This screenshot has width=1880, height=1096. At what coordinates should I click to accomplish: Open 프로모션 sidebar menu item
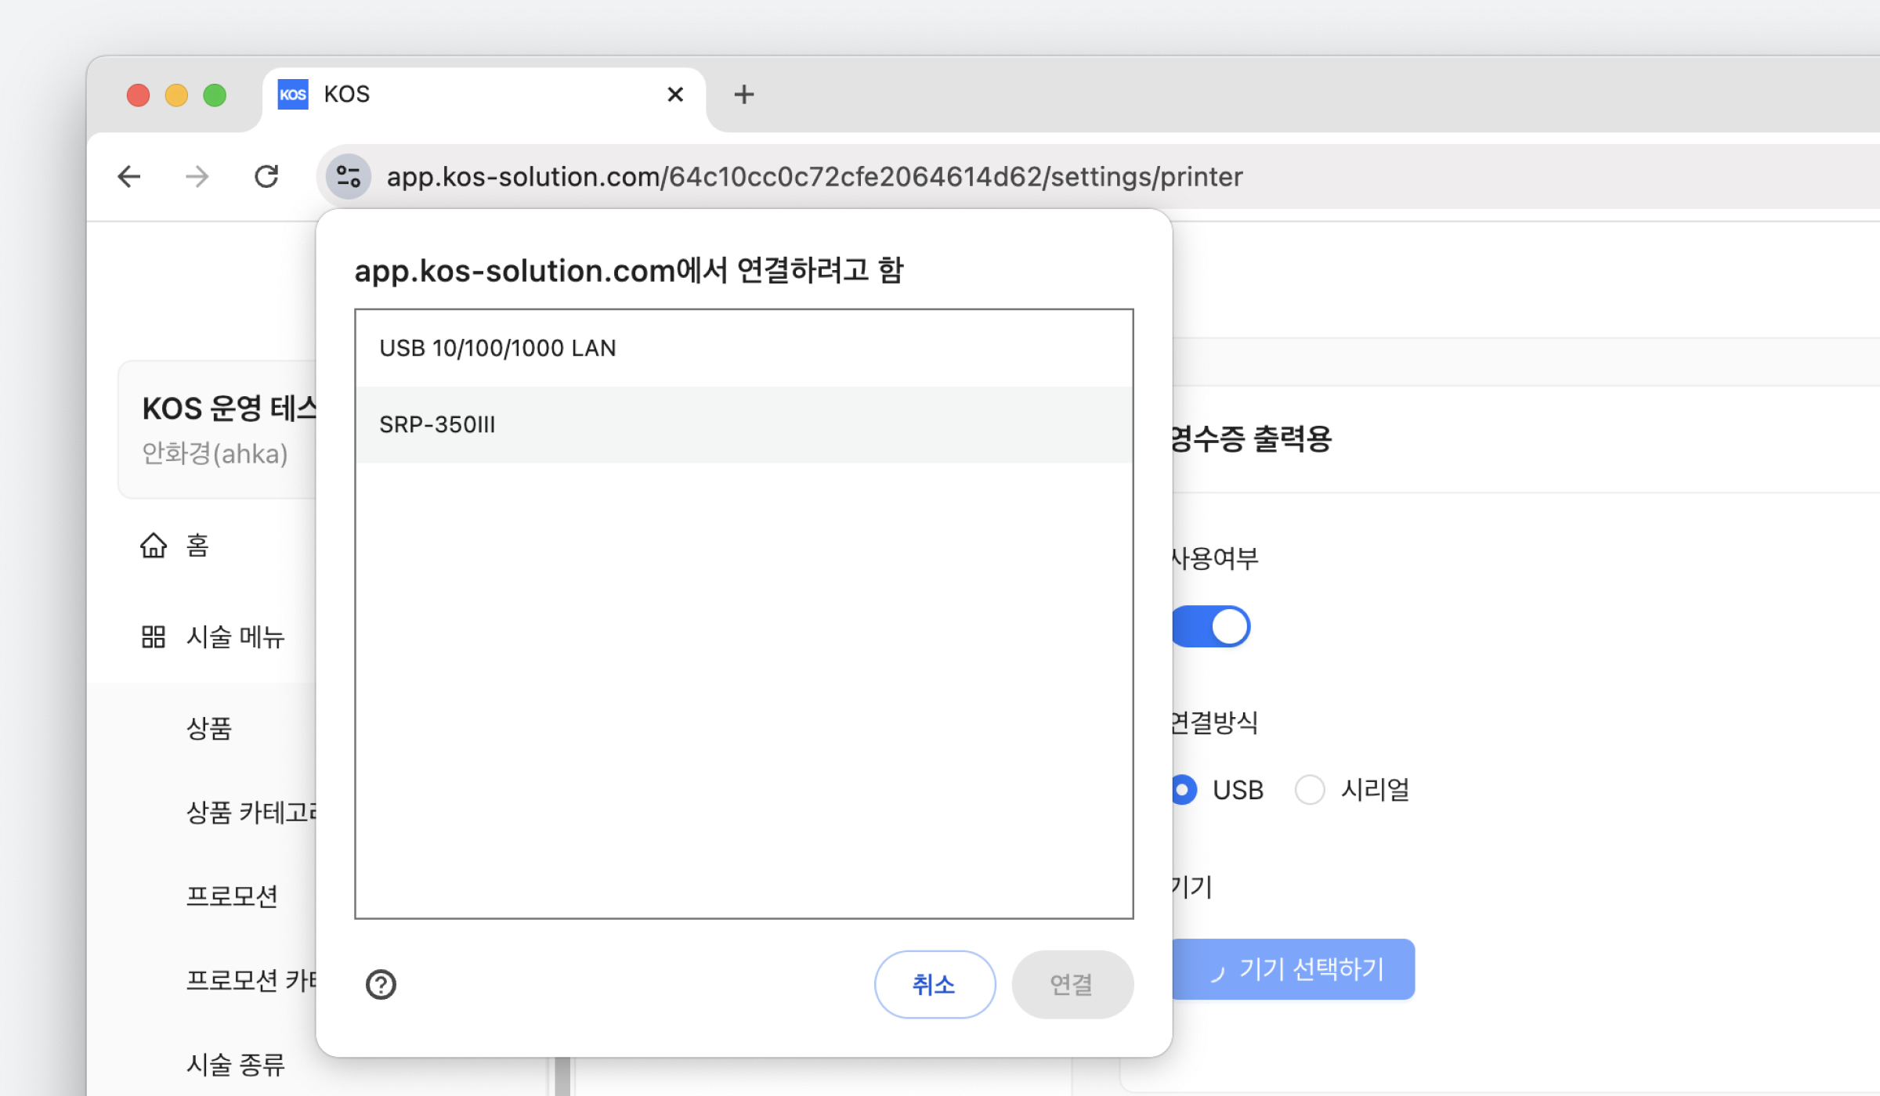[232, 896]
